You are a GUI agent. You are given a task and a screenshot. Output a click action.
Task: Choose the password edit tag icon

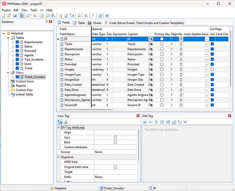click(151, 122)
